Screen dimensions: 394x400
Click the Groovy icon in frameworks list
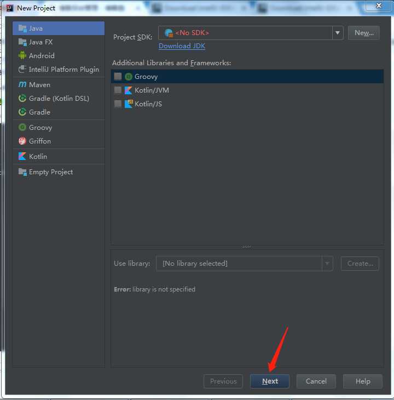[129, 77]
